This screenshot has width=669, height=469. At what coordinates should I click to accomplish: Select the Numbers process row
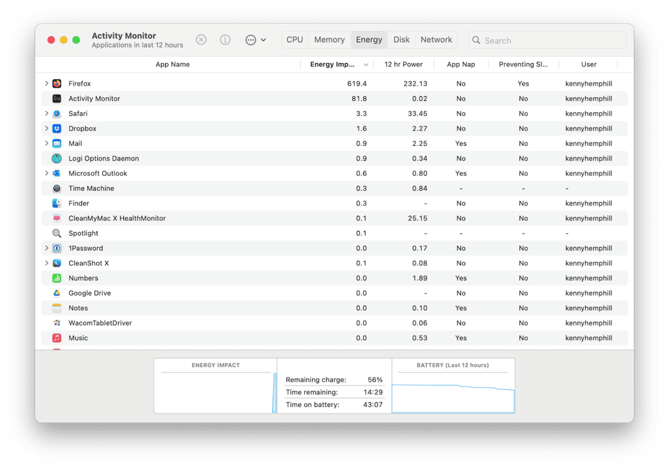[220, 278]
